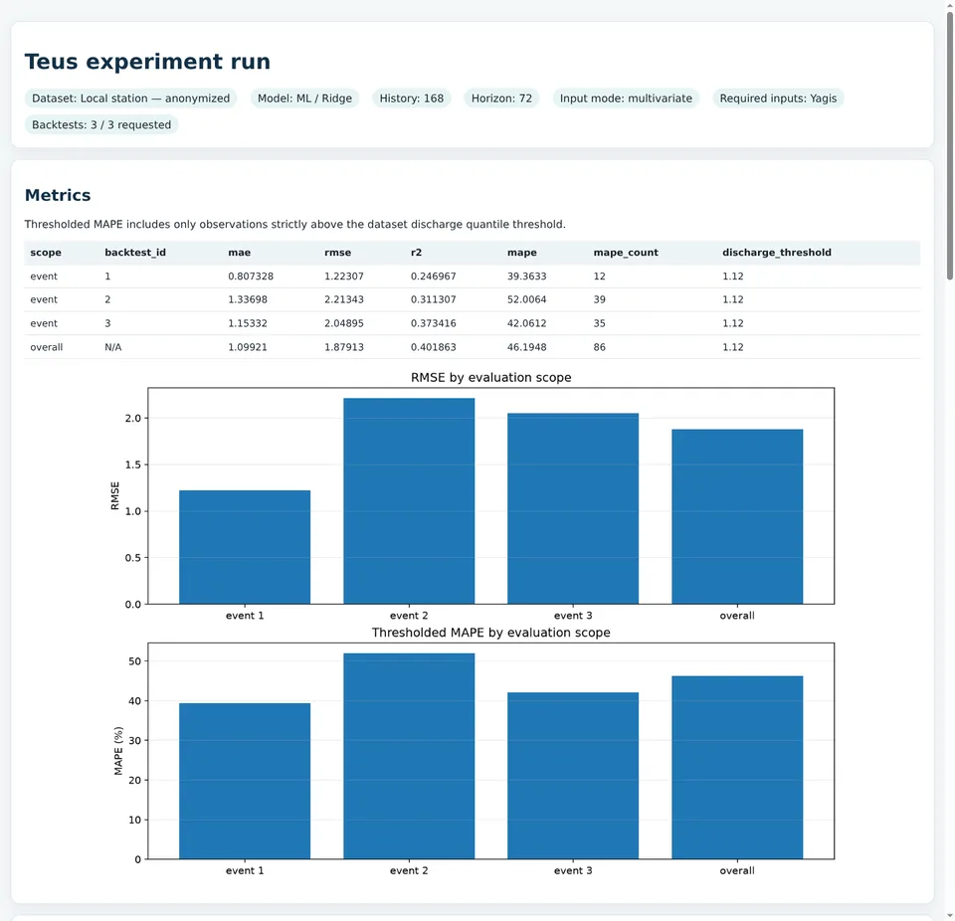The image size is (955, 921).
Task: Click the mae value 0.807328
Action: 251,276
